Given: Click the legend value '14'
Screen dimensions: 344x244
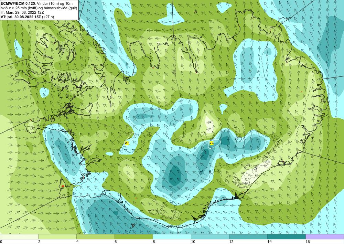Looking at the screenshot, I should tap(269, 242).
